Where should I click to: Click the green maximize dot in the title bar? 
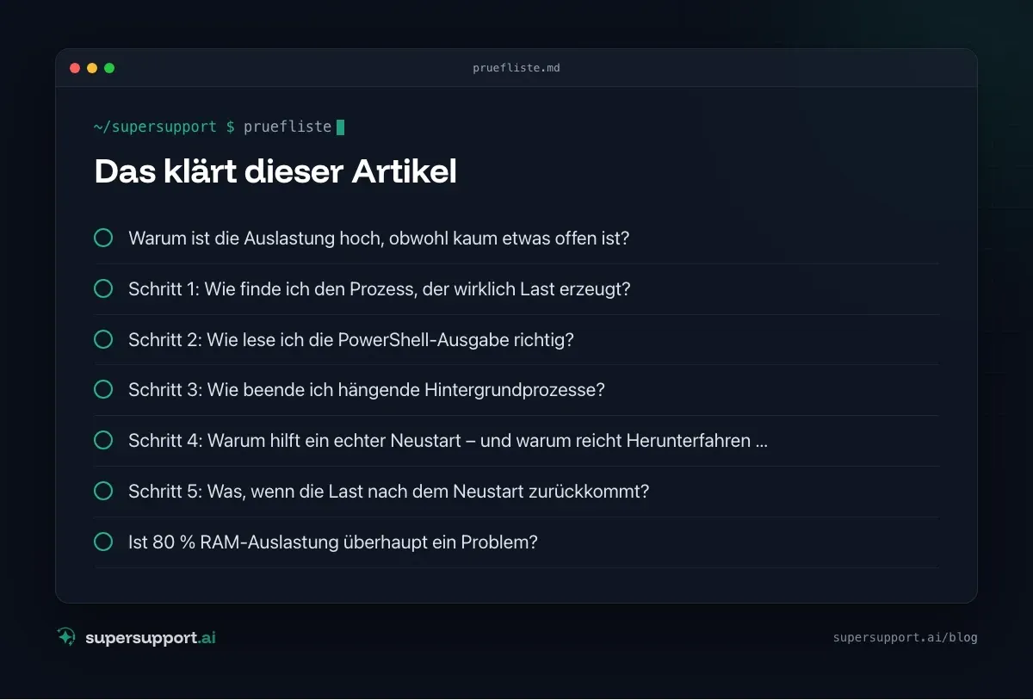109,68
